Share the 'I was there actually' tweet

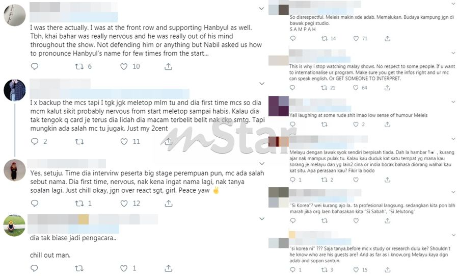pyautogui.click(x=168, y=66)
